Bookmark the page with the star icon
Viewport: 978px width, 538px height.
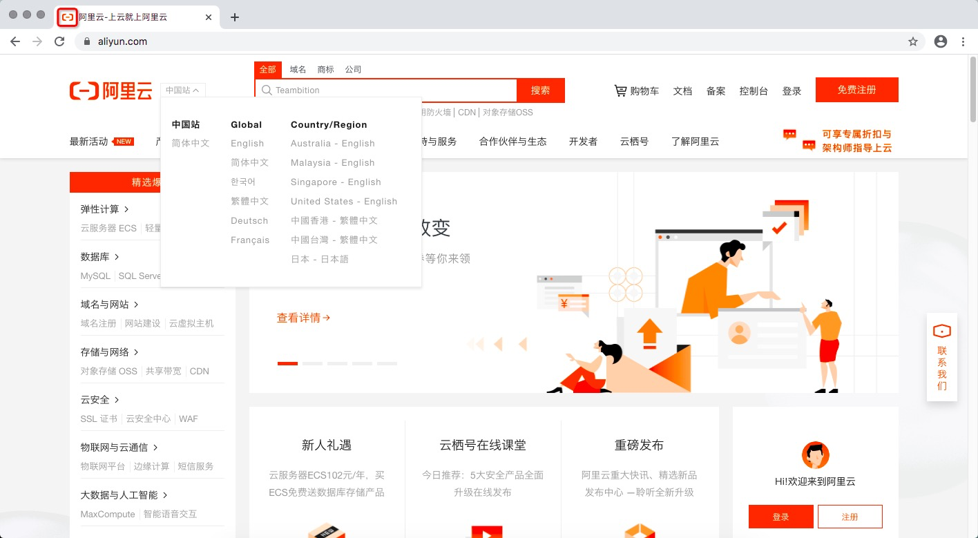(x=913, y=41)
